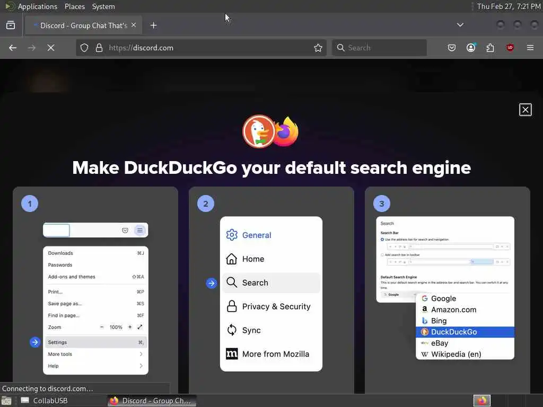Open the Places menu

pos(74,6)
